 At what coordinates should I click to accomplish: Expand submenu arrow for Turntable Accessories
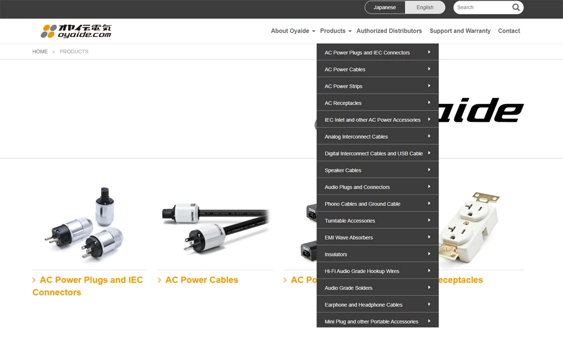[x=429, y=220]
